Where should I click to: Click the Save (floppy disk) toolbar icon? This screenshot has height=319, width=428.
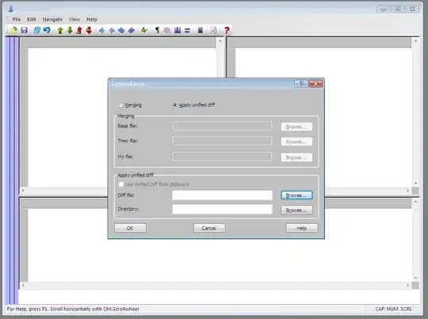tap(25, 30)
